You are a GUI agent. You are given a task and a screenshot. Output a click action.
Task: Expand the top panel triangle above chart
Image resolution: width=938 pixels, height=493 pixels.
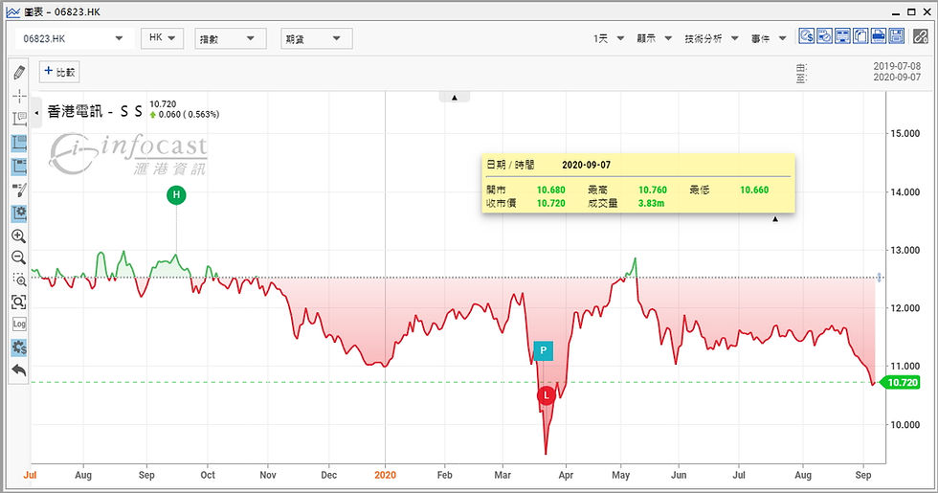454,97
